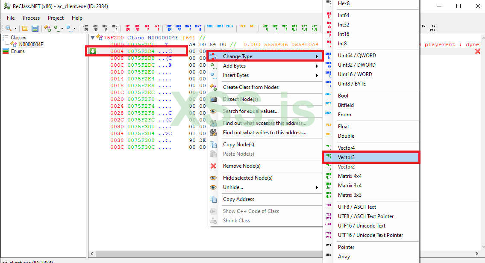
Task: Select the INT 32 toolbar type icon
Action: [x=137, y=28]
